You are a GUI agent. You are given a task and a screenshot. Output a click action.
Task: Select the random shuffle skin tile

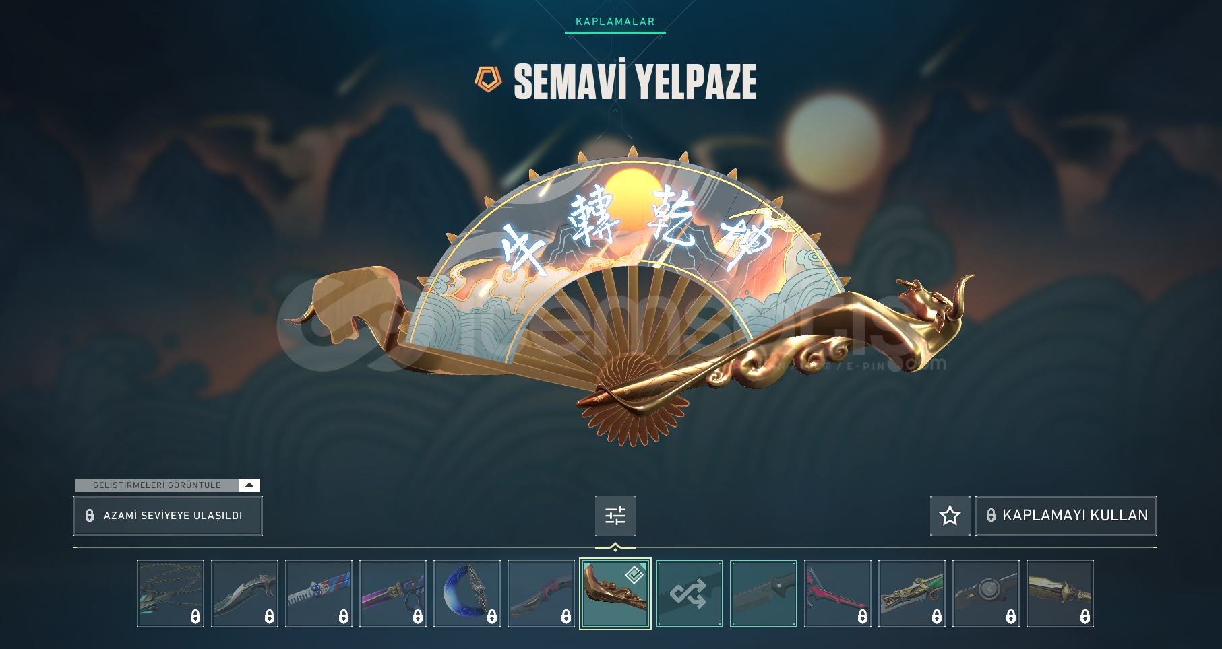[689, 594]
